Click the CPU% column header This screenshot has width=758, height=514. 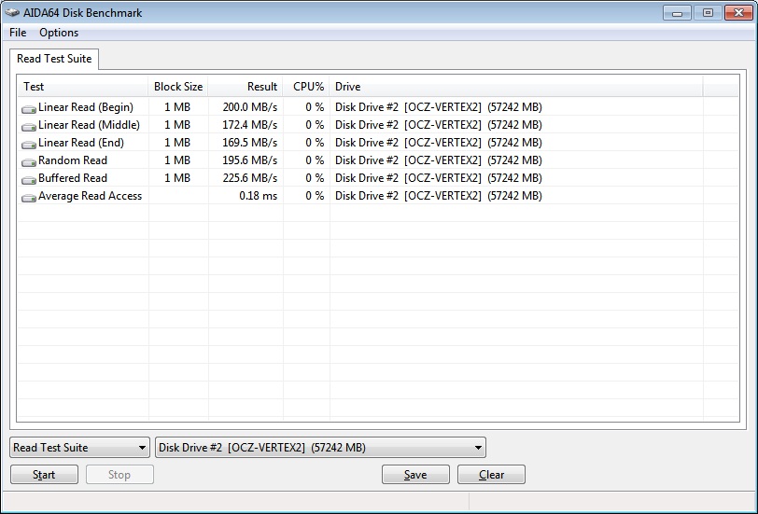pos(307,87)
